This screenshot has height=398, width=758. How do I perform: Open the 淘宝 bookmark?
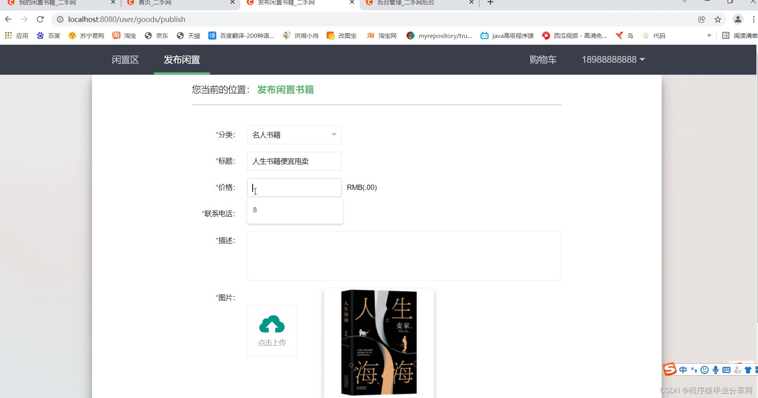point(124,36)
